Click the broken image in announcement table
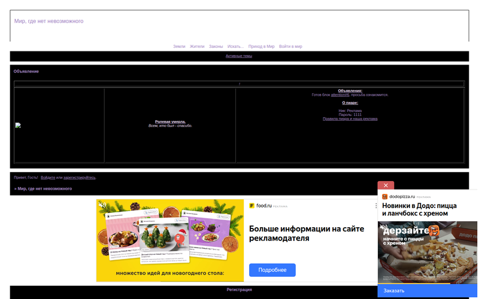 pos(18,126)
